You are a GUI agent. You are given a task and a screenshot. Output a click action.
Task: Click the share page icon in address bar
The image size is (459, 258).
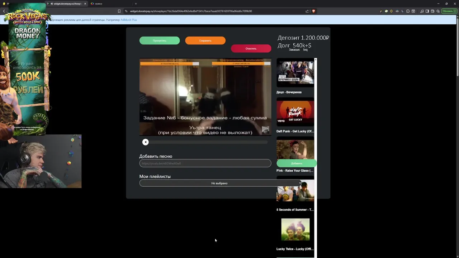(x=307, y=11)
